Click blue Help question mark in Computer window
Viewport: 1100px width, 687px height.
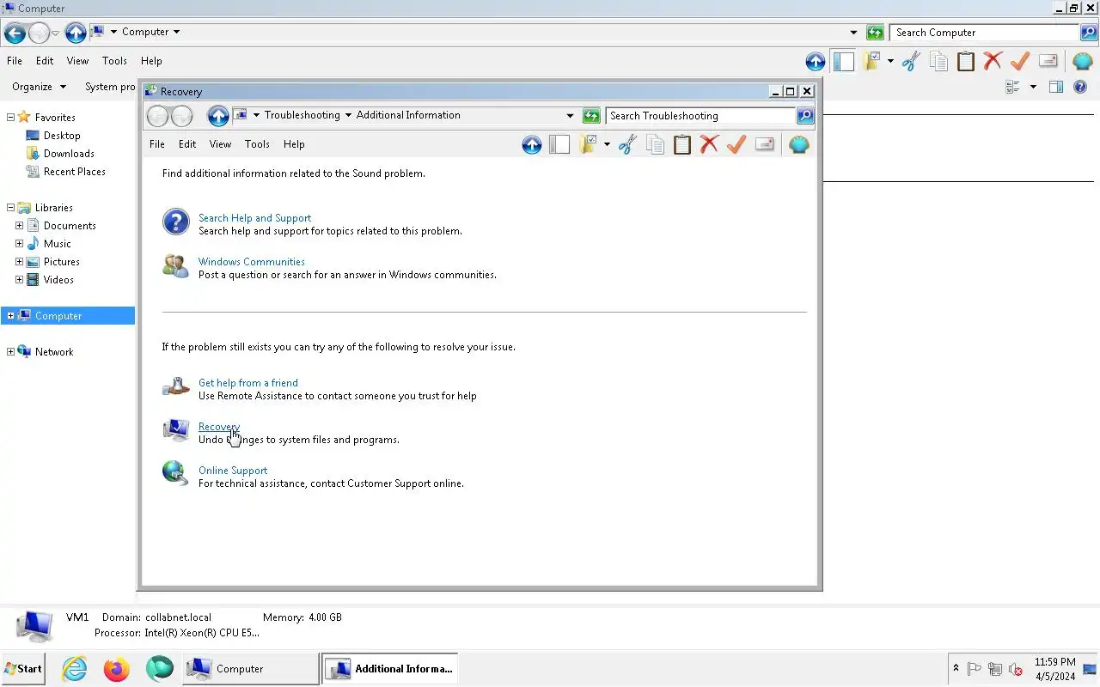pos(1080,87)
